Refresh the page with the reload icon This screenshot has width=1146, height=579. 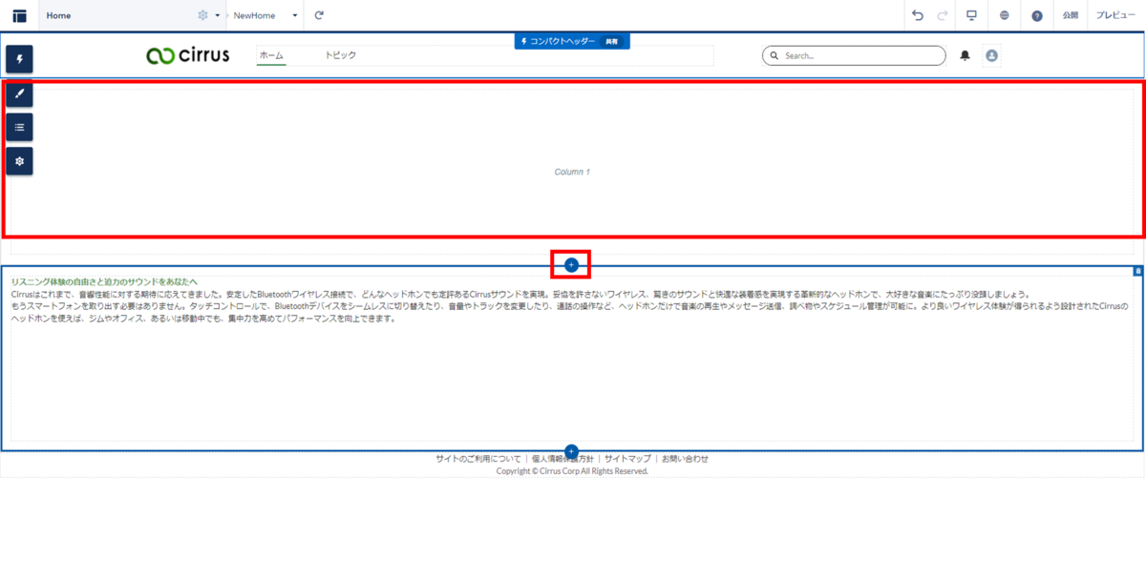click(x=319, y=15)
